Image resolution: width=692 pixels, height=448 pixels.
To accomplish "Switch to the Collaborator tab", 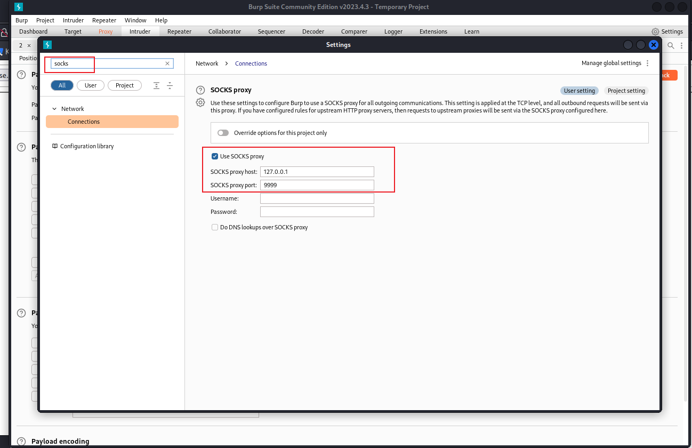I will tap(224, 31).
